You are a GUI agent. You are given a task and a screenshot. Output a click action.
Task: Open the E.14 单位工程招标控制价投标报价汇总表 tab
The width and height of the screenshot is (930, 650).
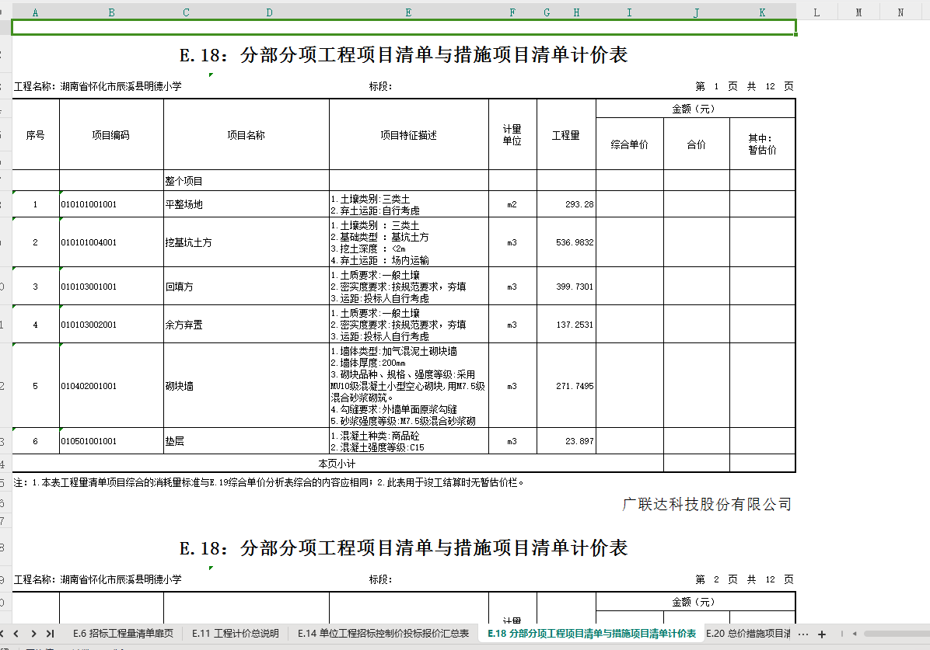tap(383, 634)
